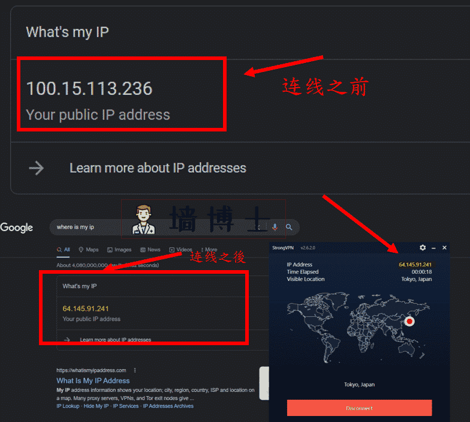Expand the More search options
This screenshot has width=470, height=422.
click(x=209, y=250)
